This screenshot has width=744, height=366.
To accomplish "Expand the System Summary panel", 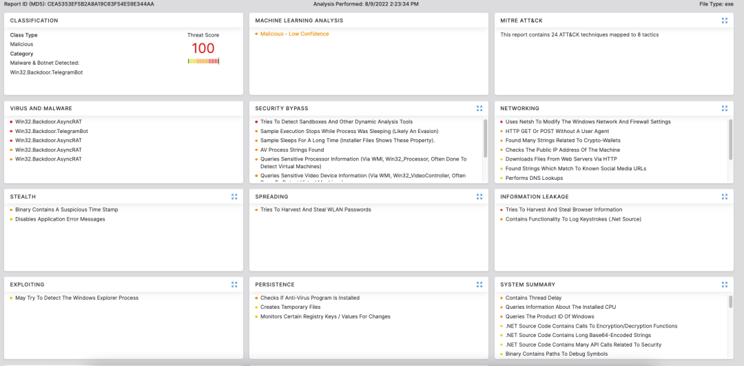I will (724, 284).
